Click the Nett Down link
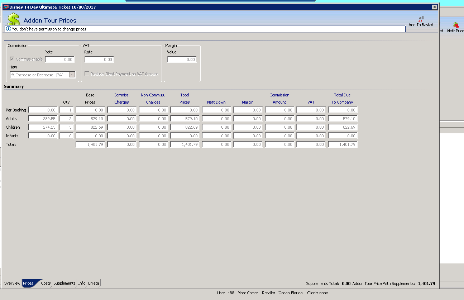Viewport: 464px width, 300px height. [216, 102]
